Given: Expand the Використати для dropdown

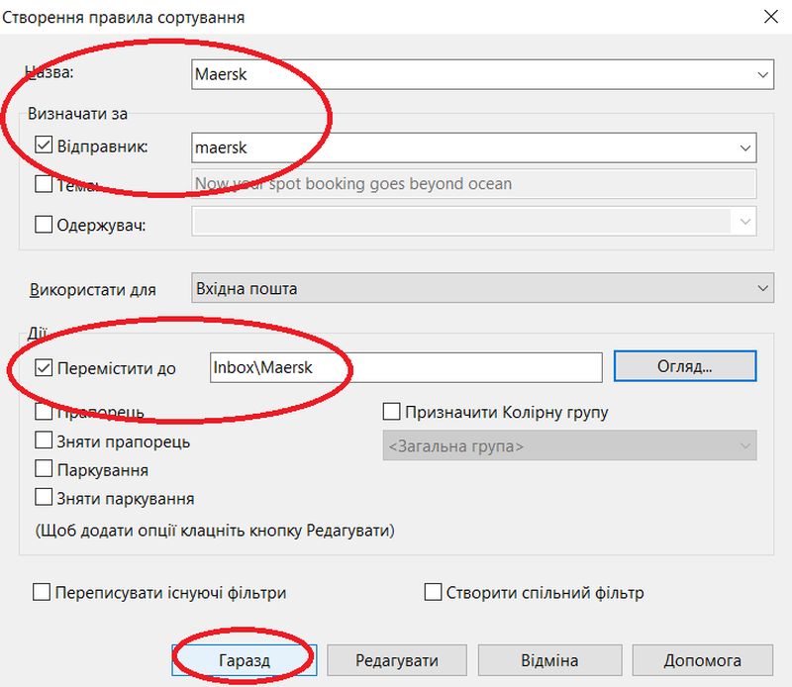Looking at the screenshot, I should coord(762,288).
